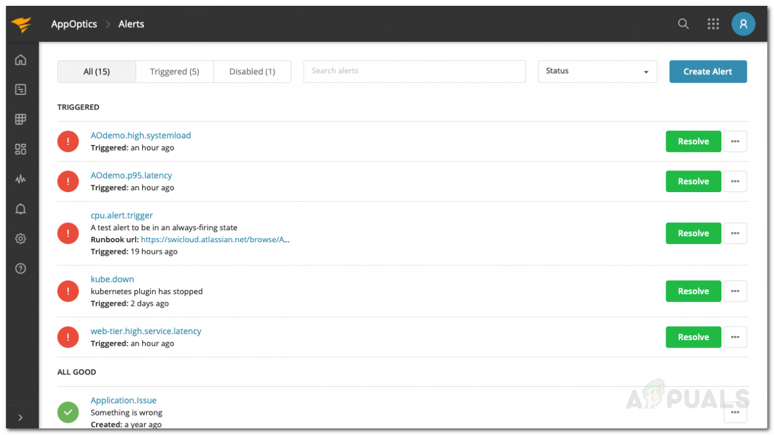This screenshot has height=435, width=774.
Task: Open the AOdemo.p95.latency alert link
Action: click(131, 175)
